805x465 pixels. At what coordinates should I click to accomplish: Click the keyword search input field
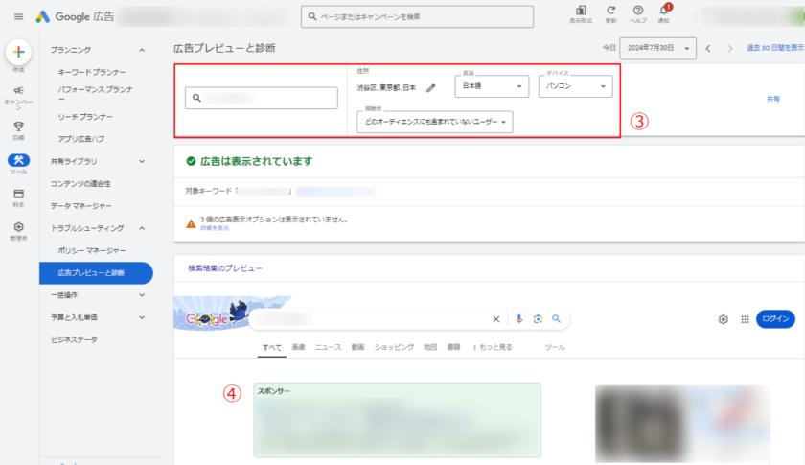point(261,98)
